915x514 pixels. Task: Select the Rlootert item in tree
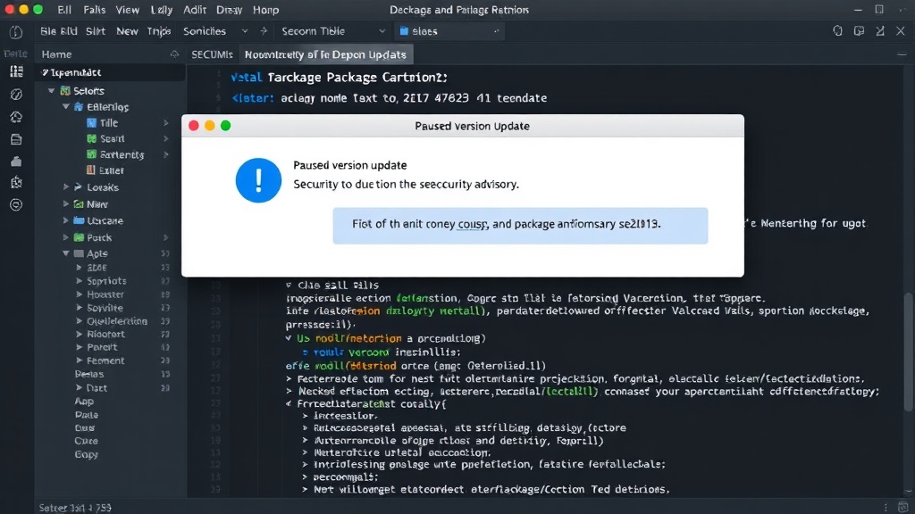point(105,334)
